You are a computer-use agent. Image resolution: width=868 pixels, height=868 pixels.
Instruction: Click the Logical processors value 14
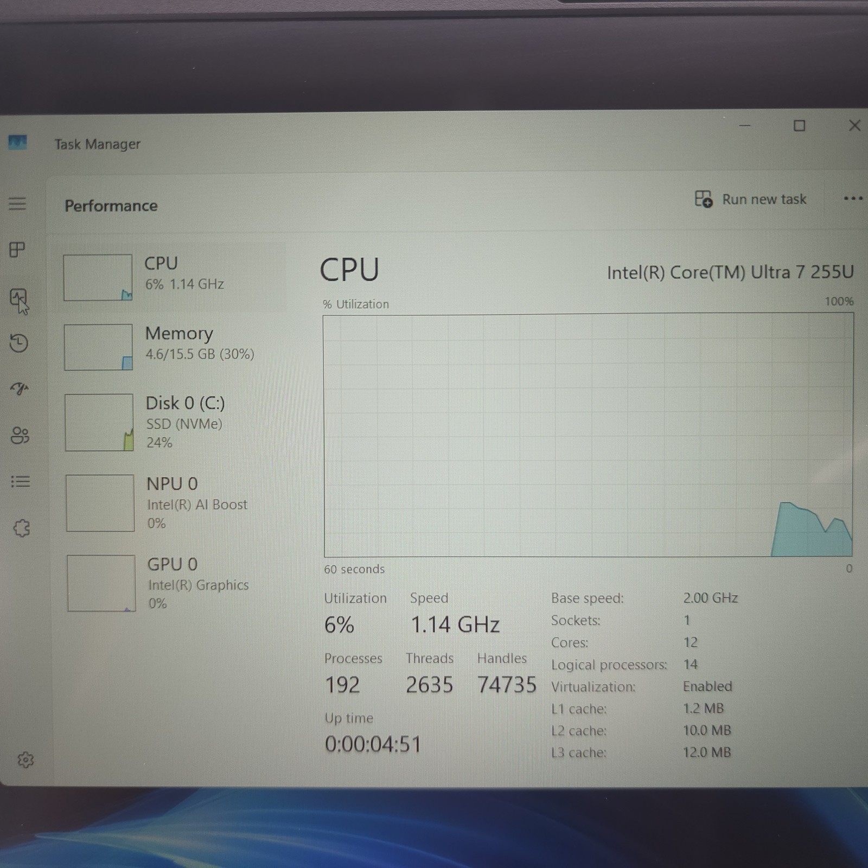click(691, 664)
